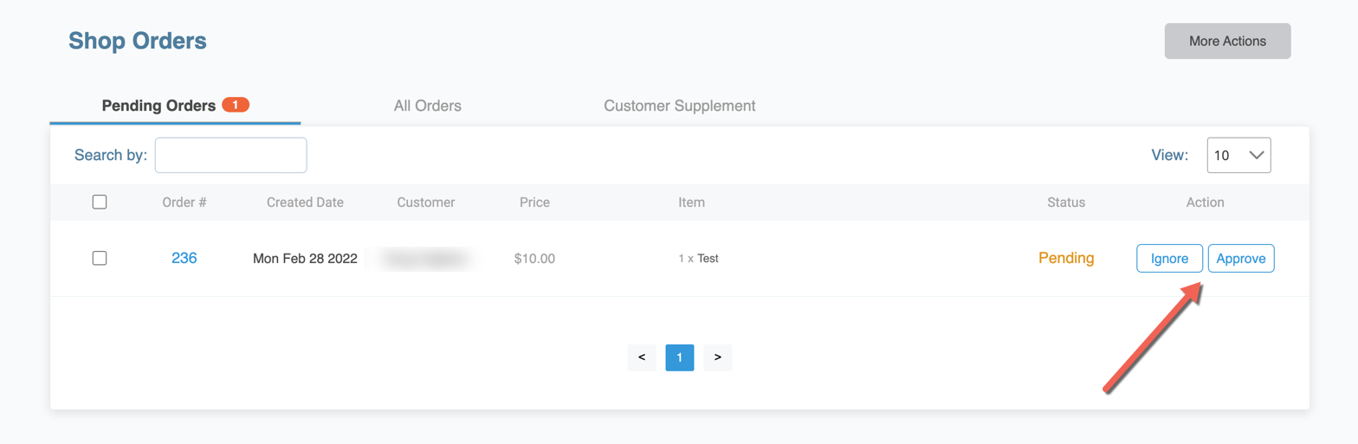
Task: Click the Price column header
Action: point(534,203)
